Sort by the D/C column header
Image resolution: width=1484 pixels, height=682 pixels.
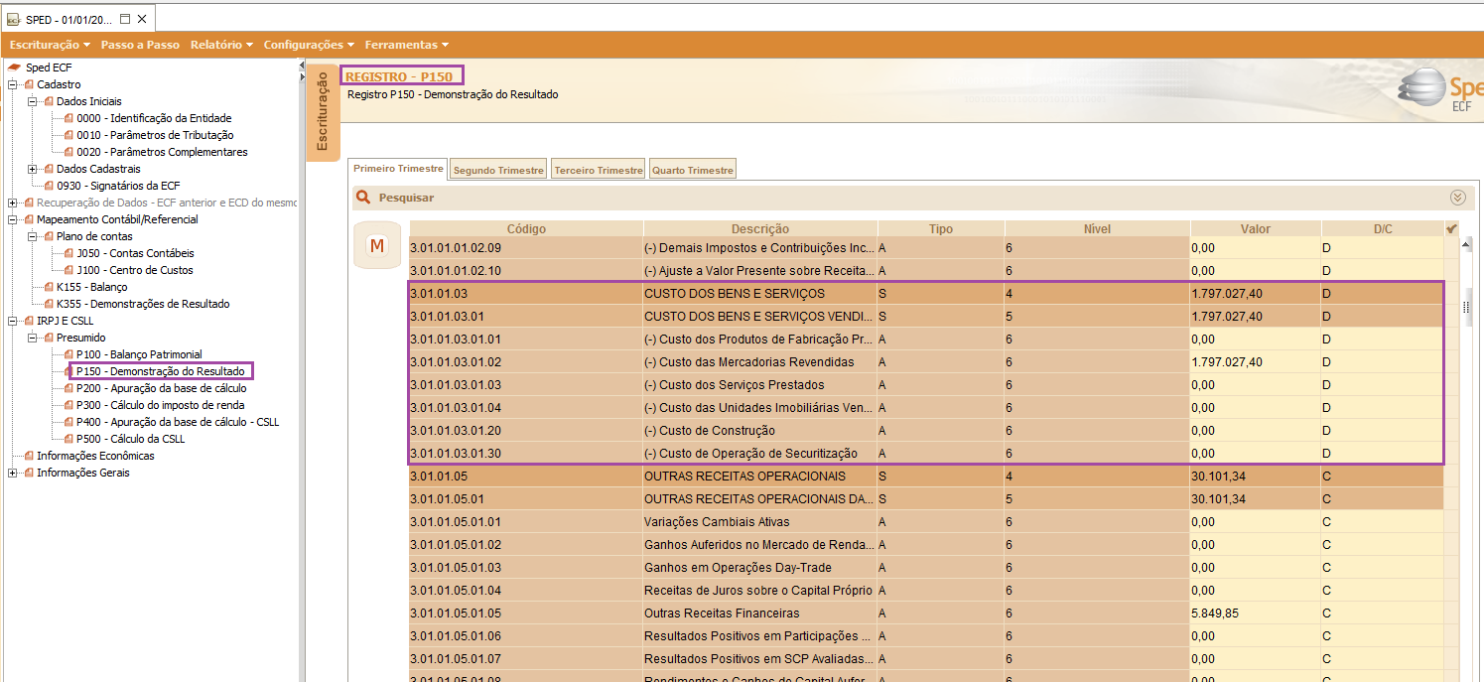click(x=1383, y=229)
